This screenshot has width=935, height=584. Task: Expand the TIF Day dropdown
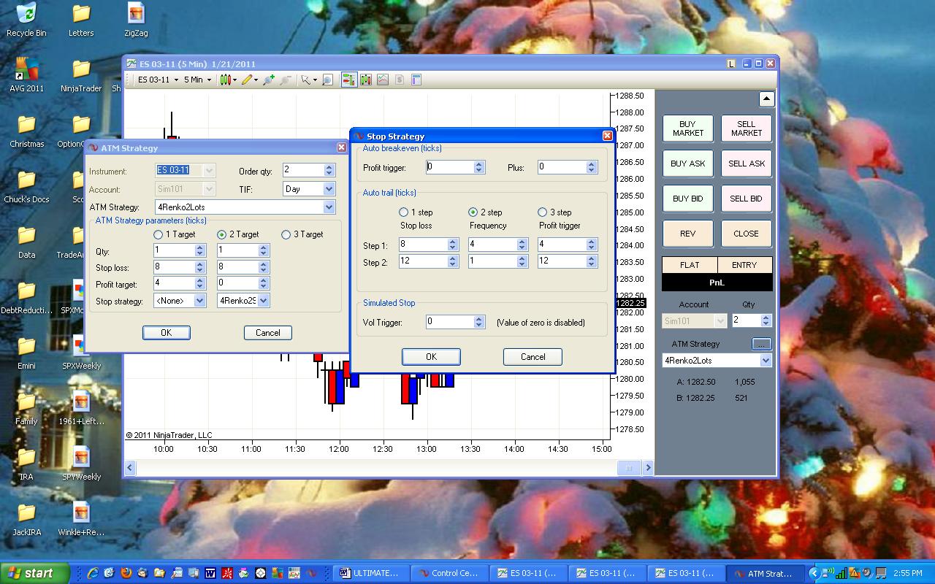[x=329, y=189]
